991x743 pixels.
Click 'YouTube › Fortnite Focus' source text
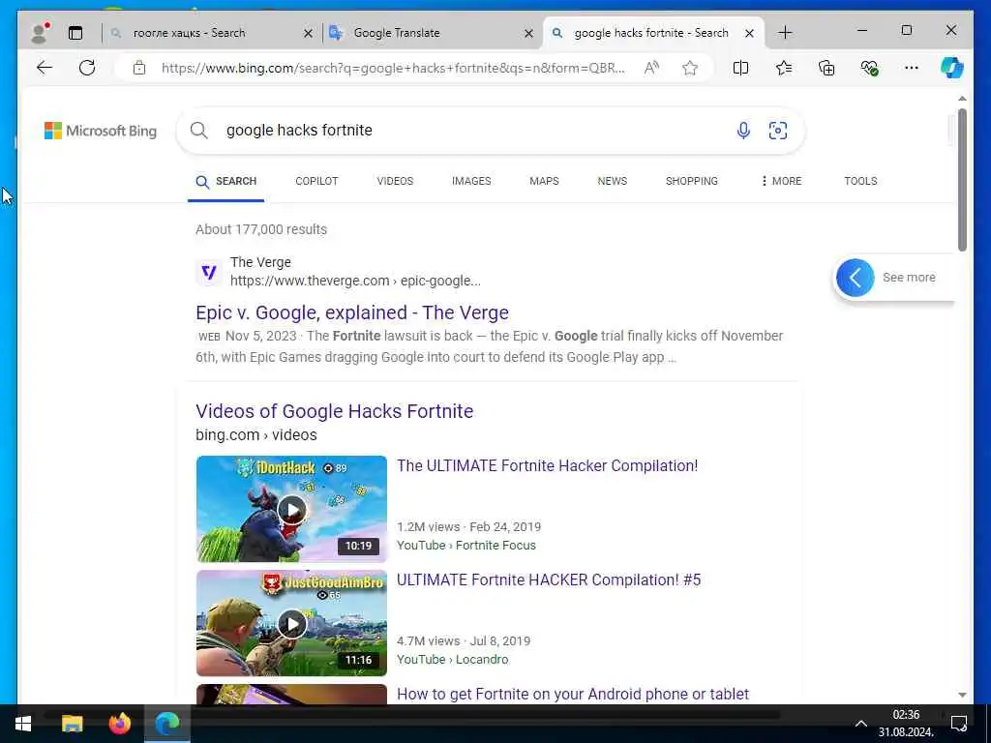pyautogui.click(x=465, y=546)
